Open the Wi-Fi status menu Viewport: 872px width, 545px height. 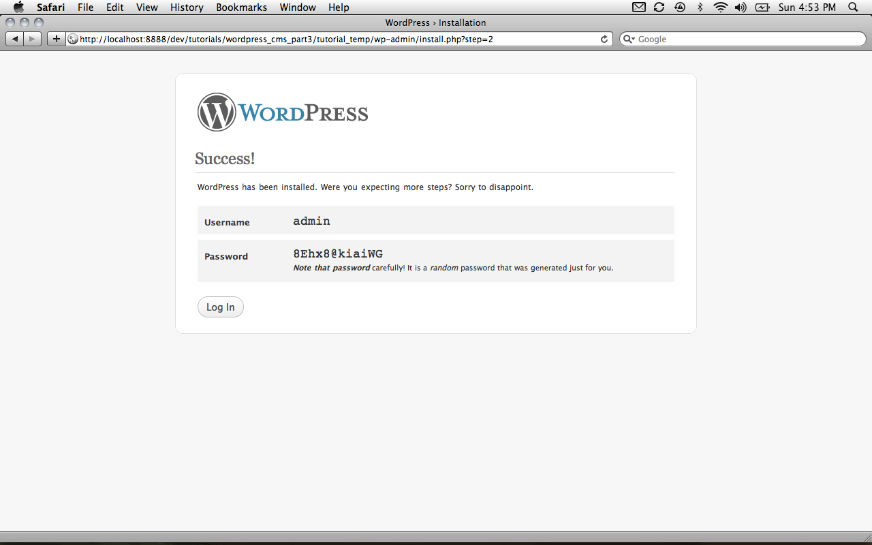coord(721,7)
